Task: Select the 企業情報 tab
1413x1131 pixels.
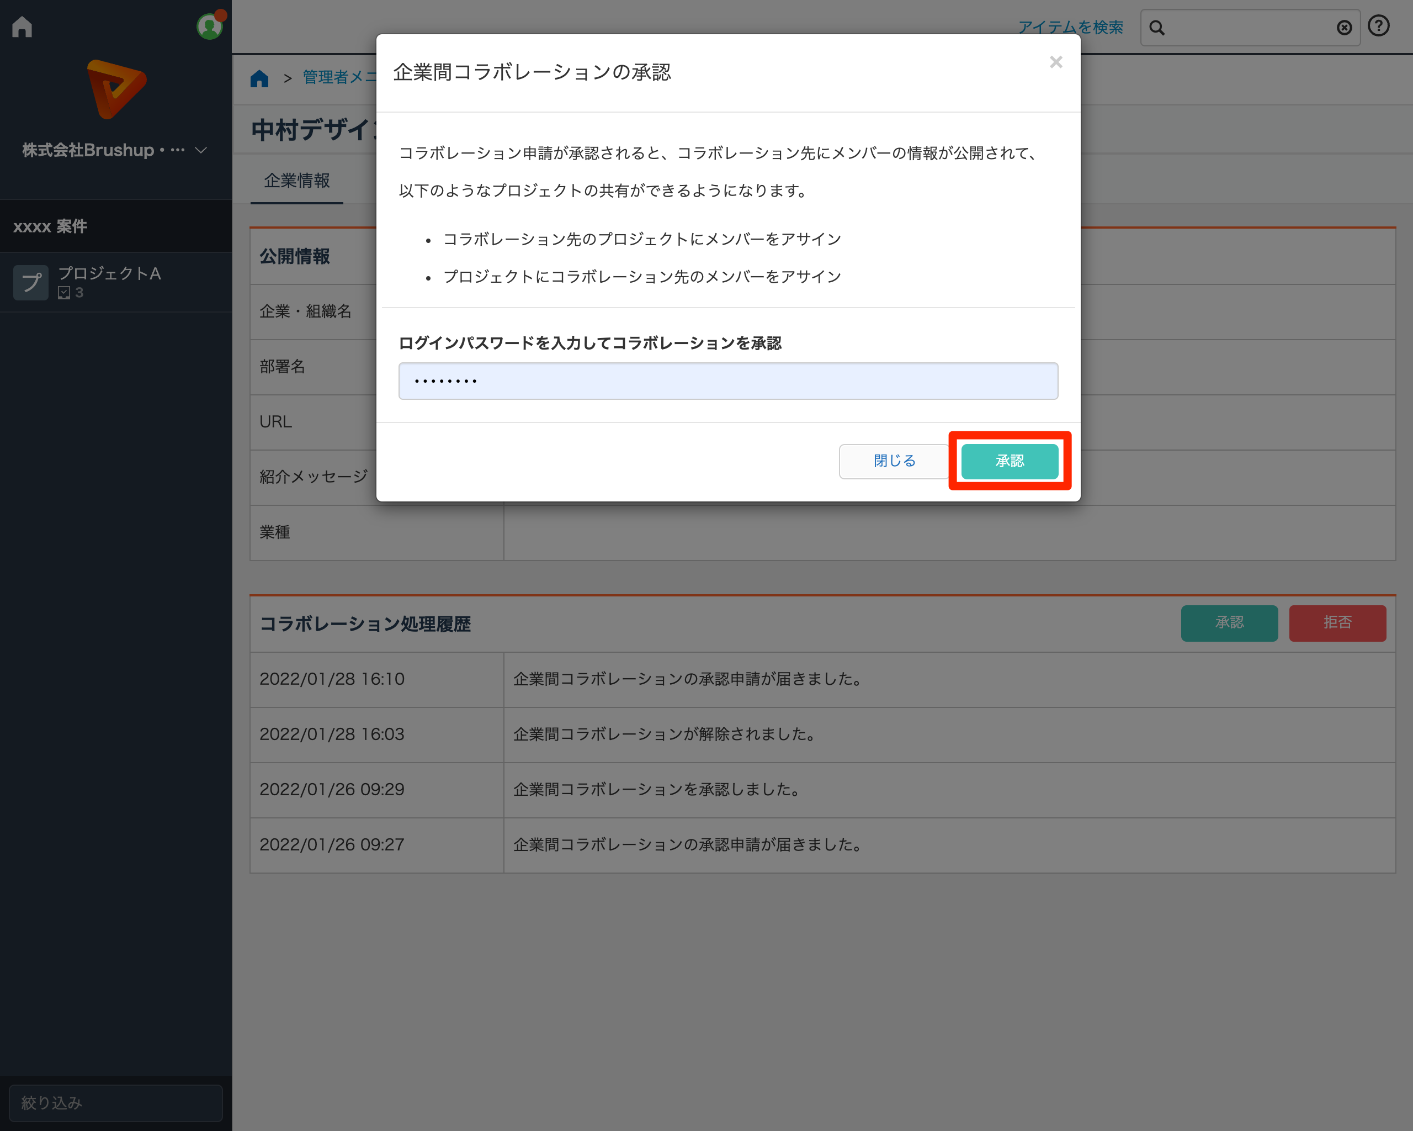Action: pos(297,181)
